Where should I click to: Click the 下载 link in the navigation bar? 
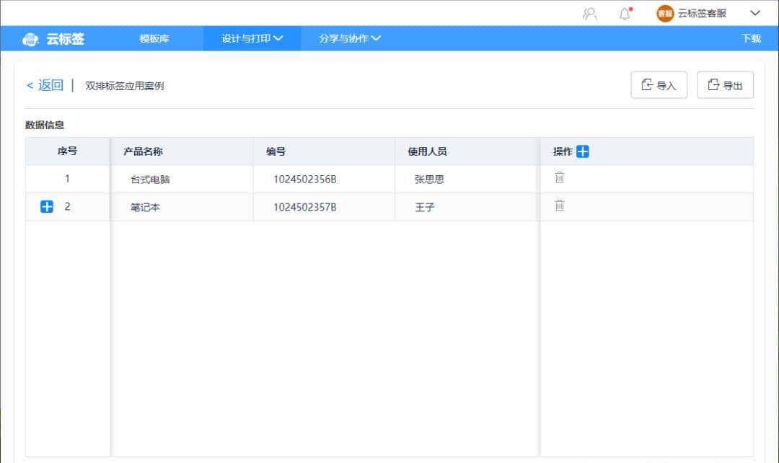point(752,39)
